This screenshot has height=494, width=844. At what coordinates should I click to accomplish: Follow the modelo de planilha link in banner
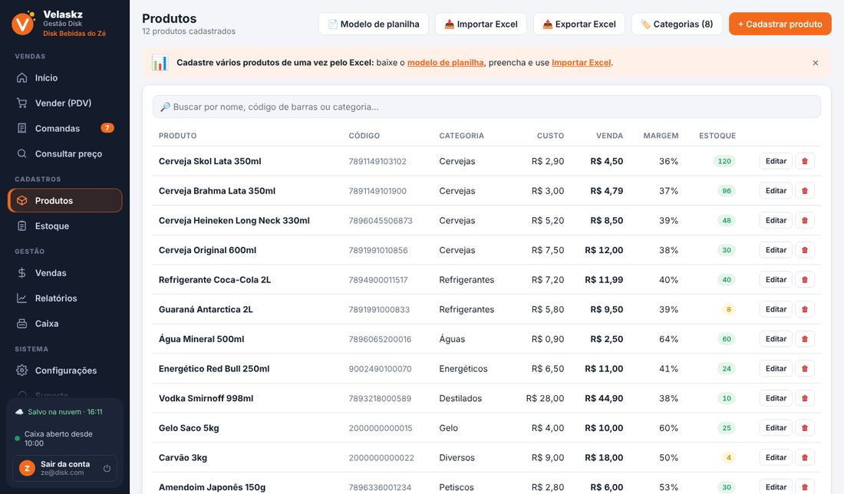tap(445, 62)
